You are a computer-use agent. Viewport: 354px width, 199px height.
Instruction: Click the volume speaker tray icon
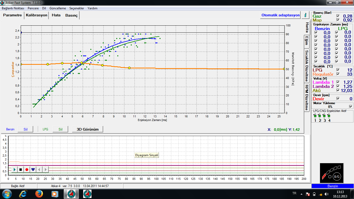pos(327,194)
